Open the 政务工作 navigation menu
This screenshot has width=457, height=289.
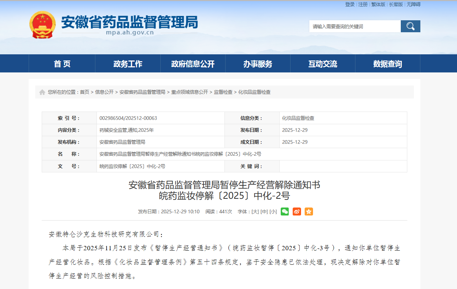pyautogui.click(x=128, y=64)
